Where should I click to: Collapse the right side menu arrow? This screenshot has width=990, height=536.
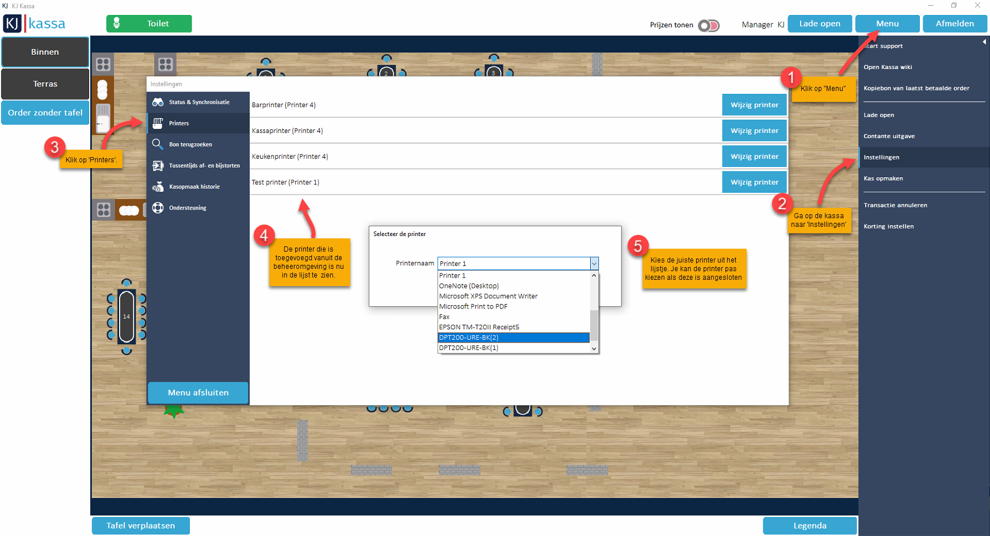[x=984, y=41]
